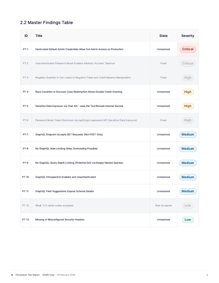
Task: Click the ID column header
Action: click(26, 36)
